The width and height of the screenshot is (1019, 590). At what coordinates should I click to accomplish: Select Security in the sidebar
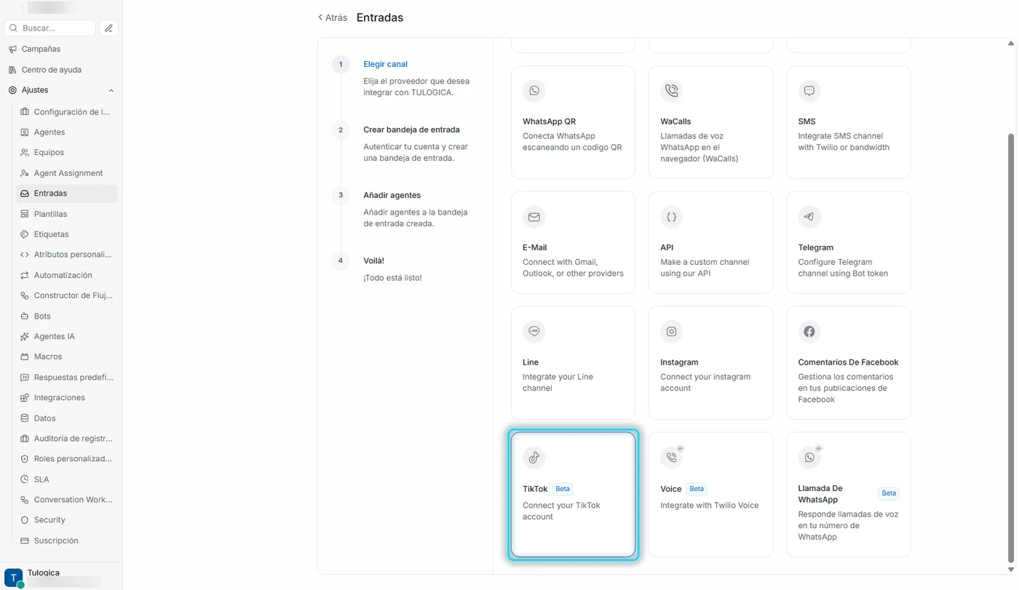coord(66,520)
